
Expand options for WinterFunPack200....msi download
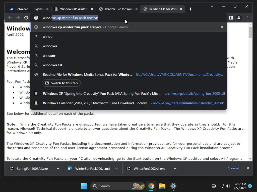tap(116, 168)
